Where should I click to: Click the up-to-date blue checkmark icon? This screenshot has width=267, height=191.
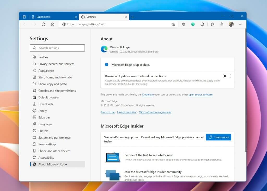107,64
